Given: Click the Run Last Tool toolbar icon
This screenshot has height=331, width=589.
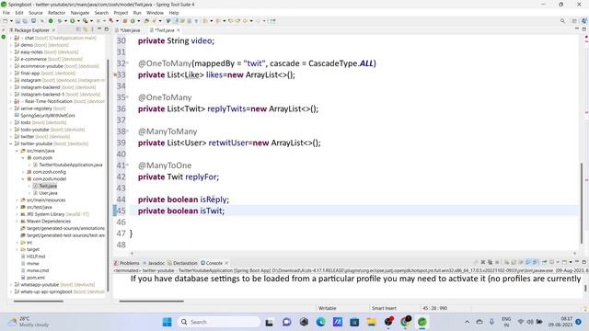Looking at the screenshot, I should (86, 21).
